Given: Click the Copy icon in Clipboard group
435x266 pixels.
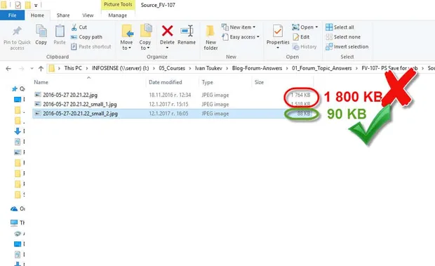Looking at the screenshot, I should 41,31.
